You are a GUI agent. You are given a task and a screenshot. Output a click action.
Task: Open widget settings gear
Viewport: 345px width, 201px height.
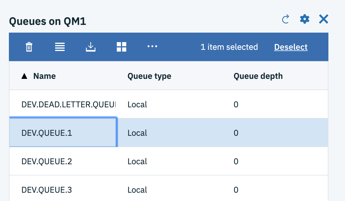(x=305, y=20)
